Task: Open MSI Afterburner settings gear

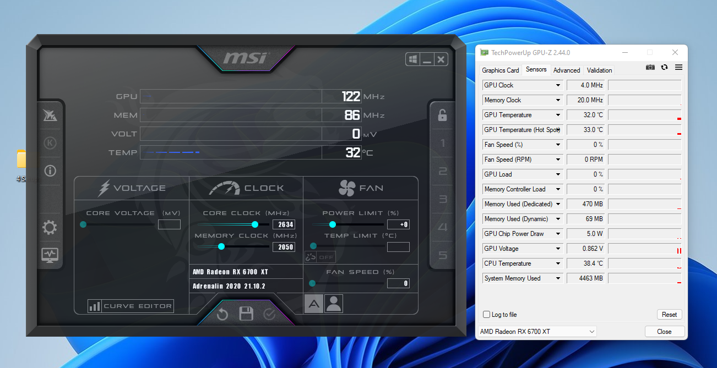Action: 50,227
